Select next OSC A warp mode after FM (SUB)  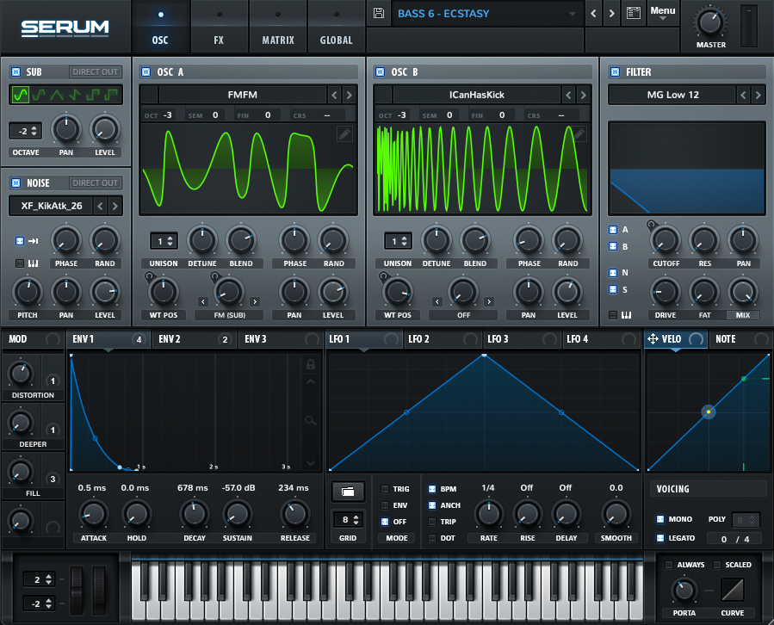pyautogui.click(x=255, y=301)
